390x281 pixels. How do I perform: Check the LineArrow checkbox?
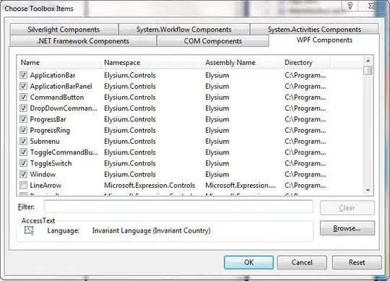pos(23,185)
